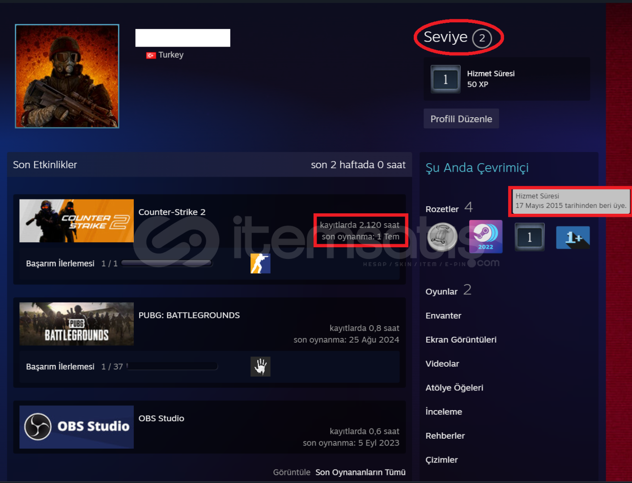632x483 pixels.
Task: Open the İnceleme reviews page
Action: tap(444, 412)
